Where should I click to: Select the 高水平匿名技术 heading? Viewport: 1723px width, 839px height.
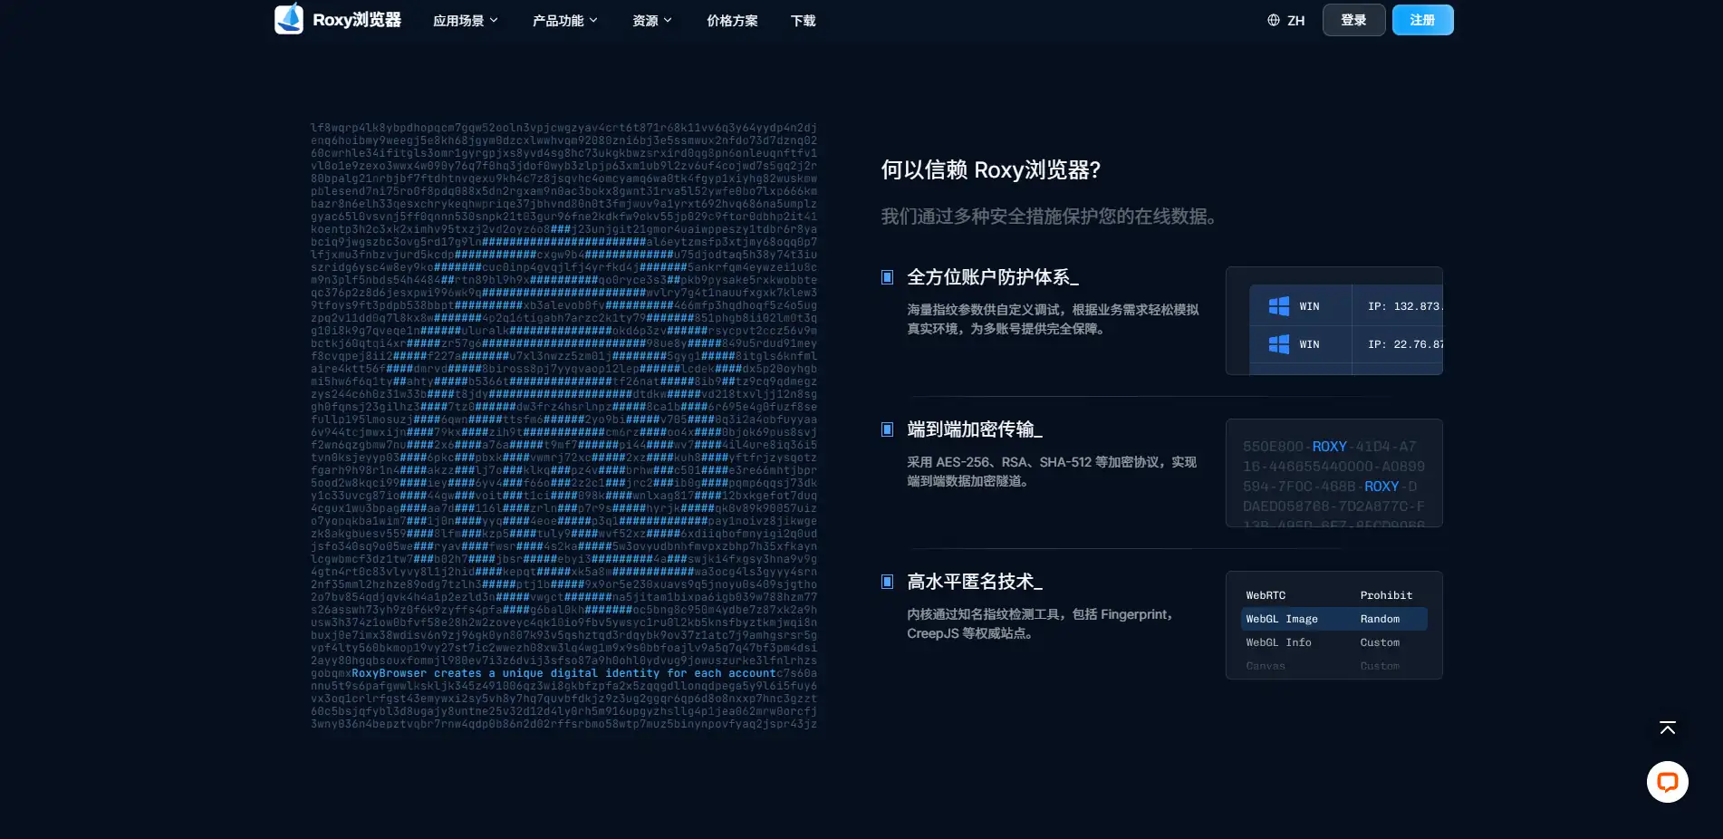(x=975, y=582)
